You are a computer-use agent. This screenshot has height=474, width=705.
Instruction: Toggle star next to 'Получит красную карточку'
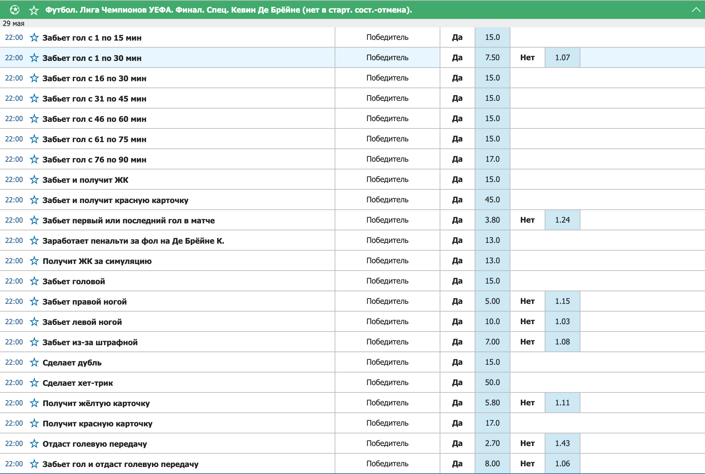(34, 423)
